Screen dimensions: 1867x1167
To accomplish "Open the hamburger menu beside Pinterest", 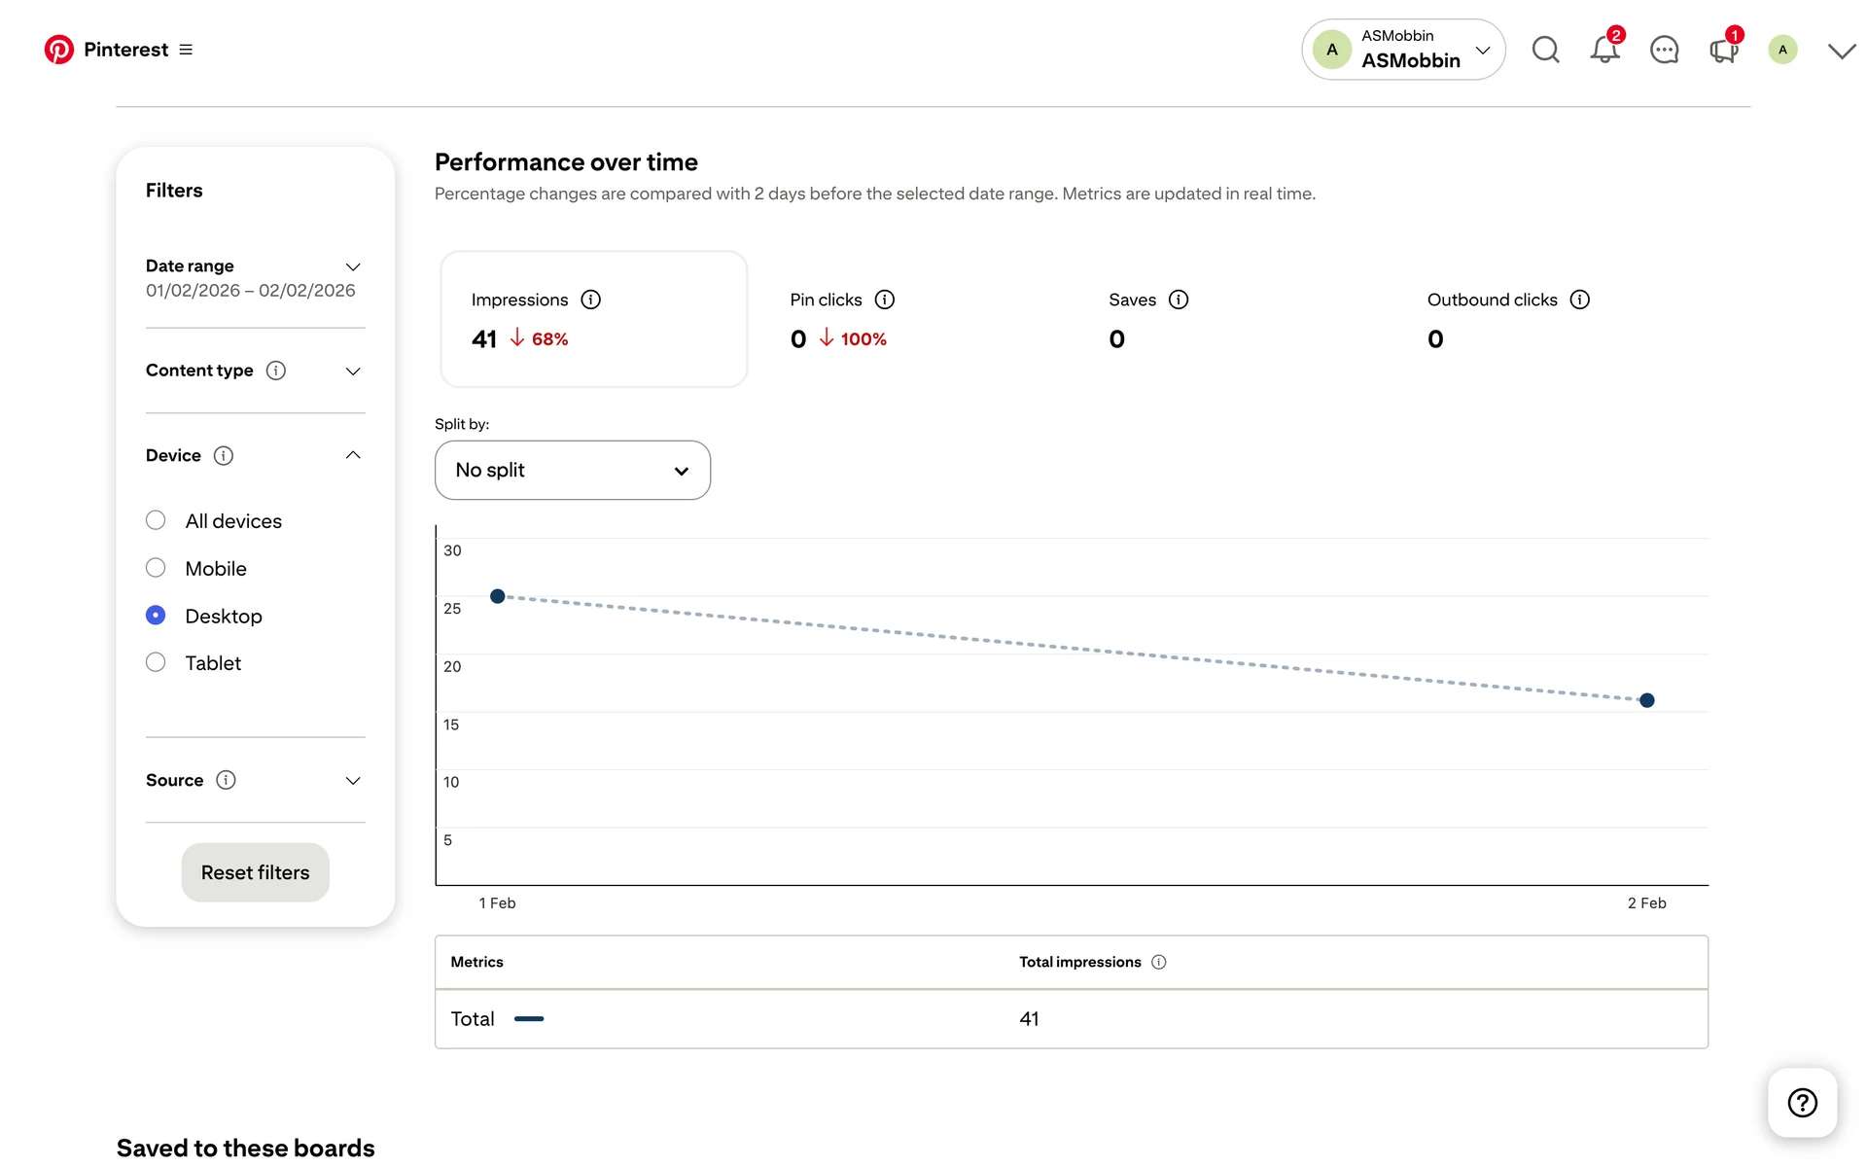I will pyautogui.click(x=186, y=50).
